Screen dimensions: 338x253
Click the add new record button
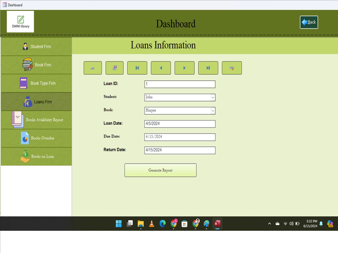coord(93,68)
